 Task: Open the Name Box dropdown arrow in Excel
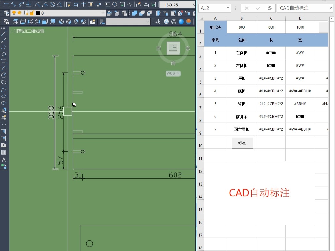[x=227, y=8]
